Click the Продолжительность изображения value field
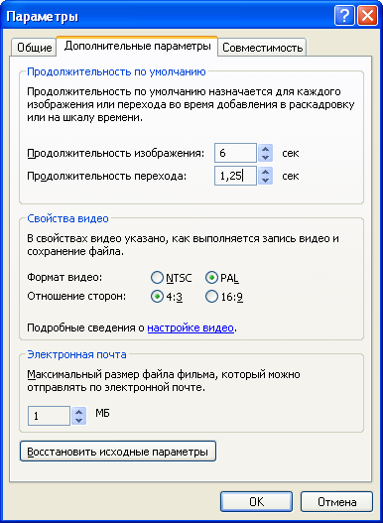This screenshot has height=523, width=383. [x=235, y=153]
